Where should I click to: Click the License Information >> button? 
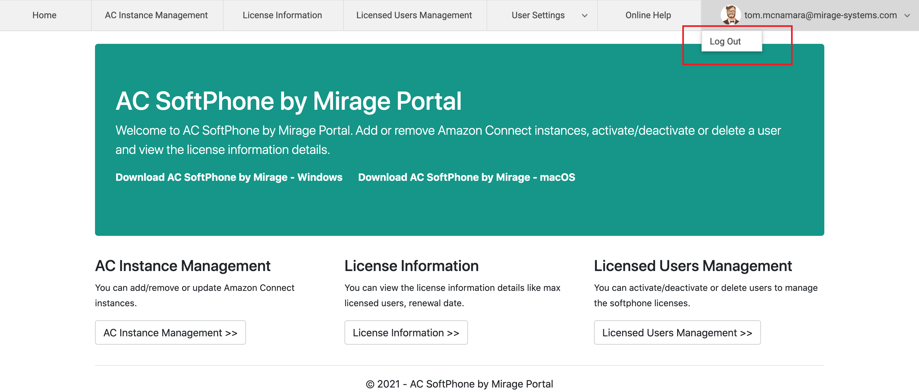coord(406,332)
